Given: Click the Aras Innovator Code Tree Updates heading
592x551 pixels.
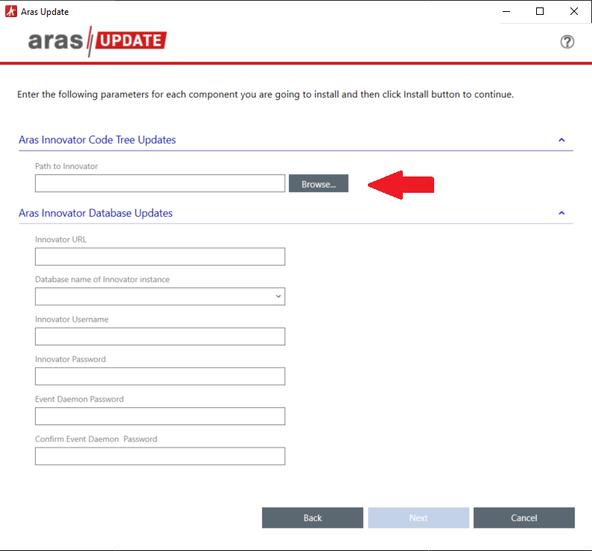Looking at the screenshot, I should tap(97, 140).
